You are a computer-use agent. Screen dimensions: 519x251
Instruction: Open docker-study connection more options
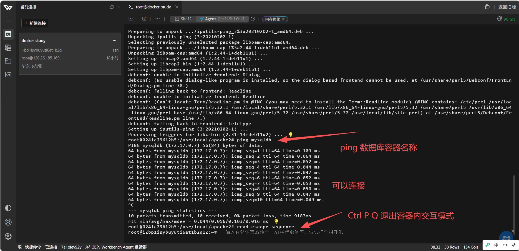pos(115,41)
